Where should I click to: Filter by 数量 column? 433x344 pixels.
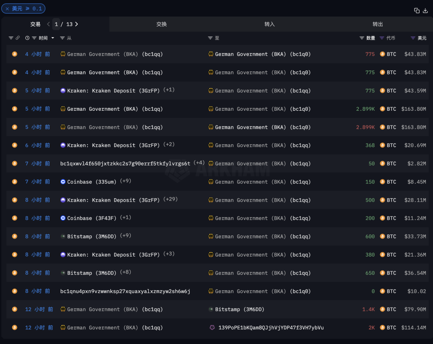362,38
